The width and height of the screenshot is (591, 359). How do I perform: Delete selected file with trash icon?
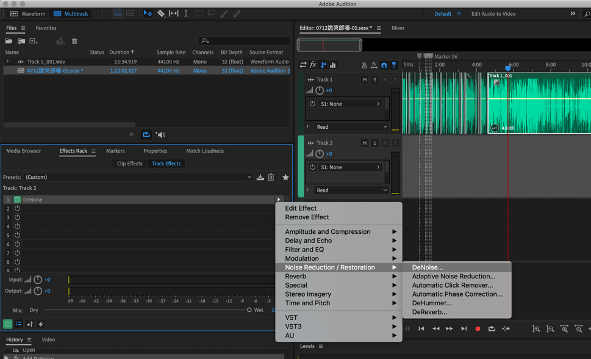tap(74, 41)
